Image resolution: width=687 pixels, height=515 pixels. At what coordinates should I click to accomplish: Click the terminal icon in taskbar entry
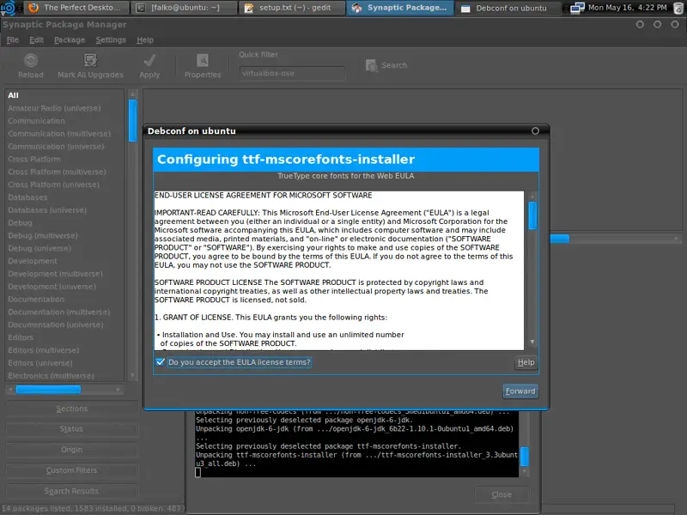tap(141, 8)
